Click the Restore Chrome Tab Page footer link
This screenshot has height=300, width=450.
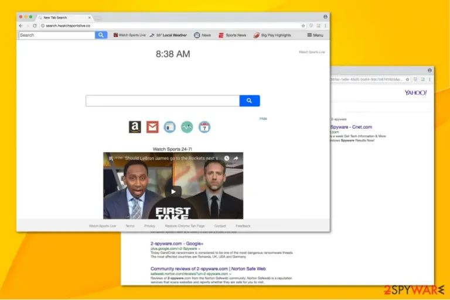pos(185,226)
